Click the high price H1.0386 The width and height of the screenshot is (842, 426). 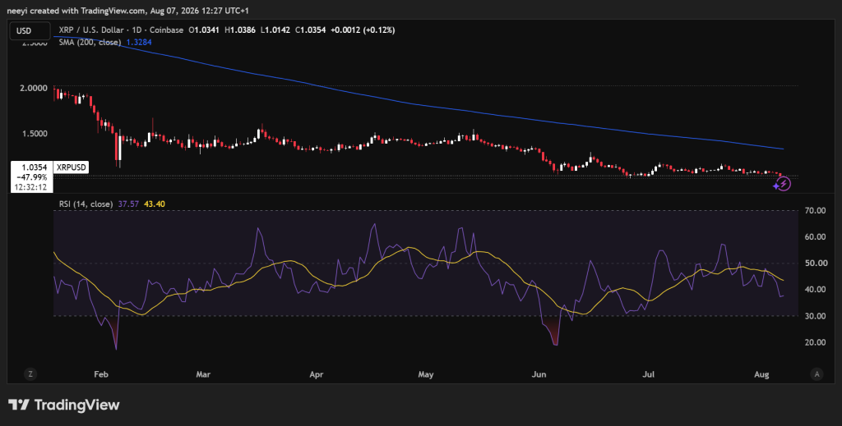239,30
